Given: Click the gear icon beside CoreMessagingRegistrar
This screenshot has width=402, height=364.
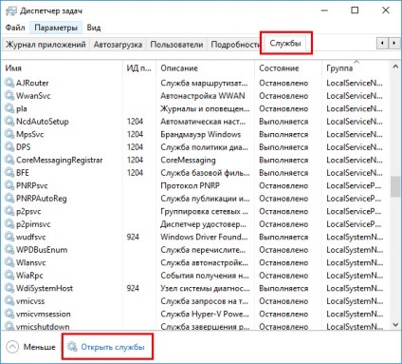Looking at the screenshot, I should (9, 160).
